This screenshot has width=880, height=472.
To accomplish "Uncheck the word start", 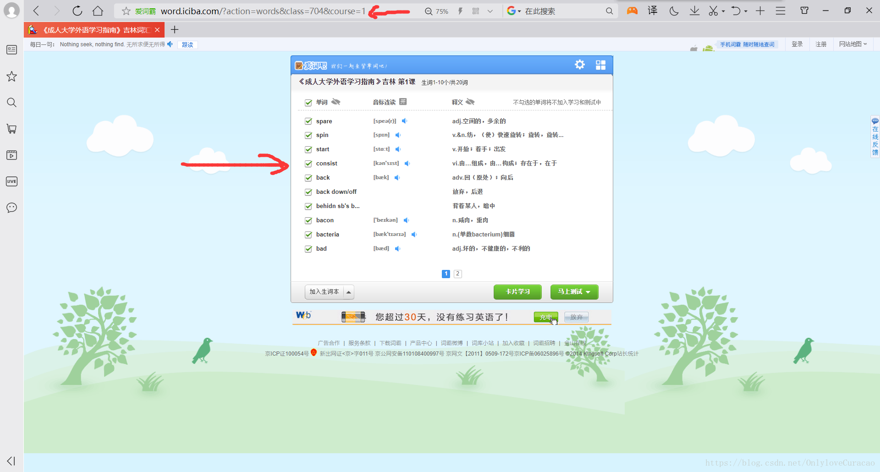I will tap(308, 150).
